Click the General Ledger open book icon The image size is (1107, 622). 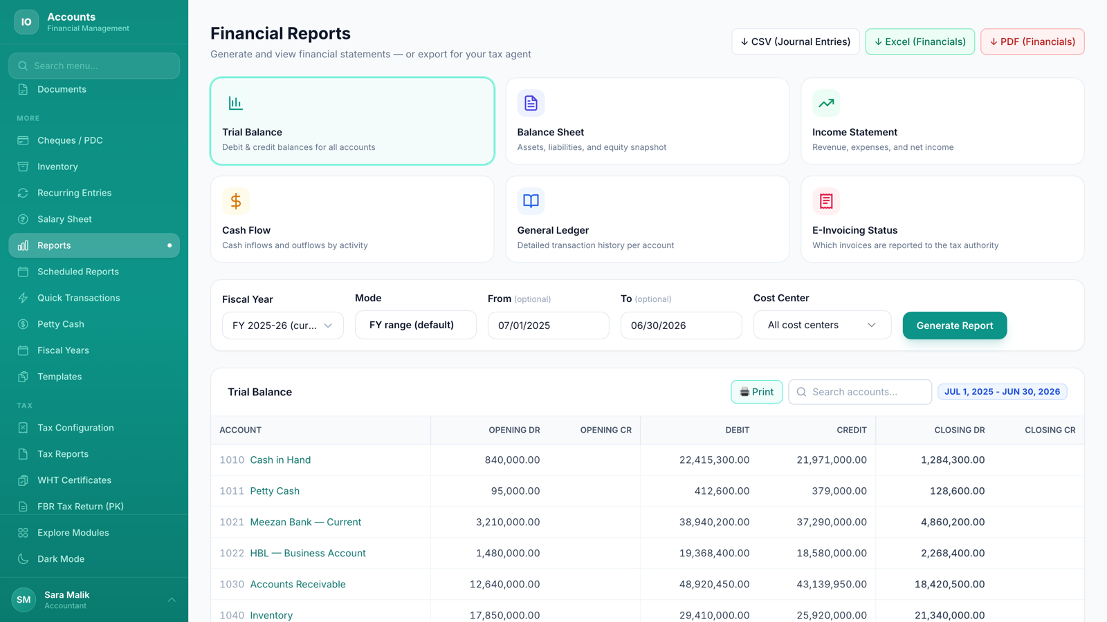[531, 201]
